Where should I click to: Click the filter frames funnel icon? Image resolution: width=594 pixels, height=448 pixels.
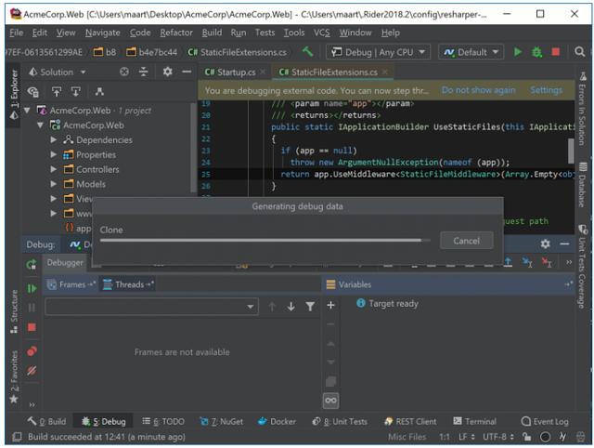[310, 306]
